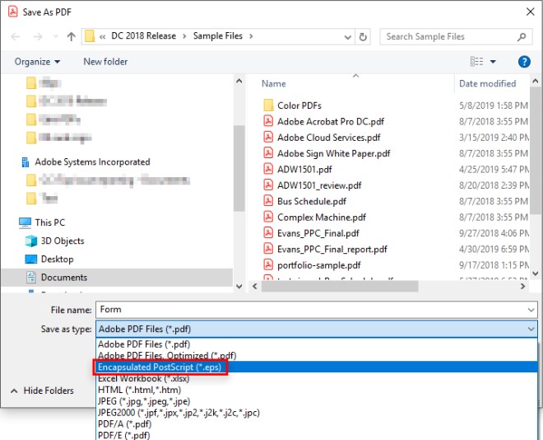Screen dimensions: 543x440
Task: Select Adobe Cloud Services.pdf file icon
Action: click(x=268, y=137)
